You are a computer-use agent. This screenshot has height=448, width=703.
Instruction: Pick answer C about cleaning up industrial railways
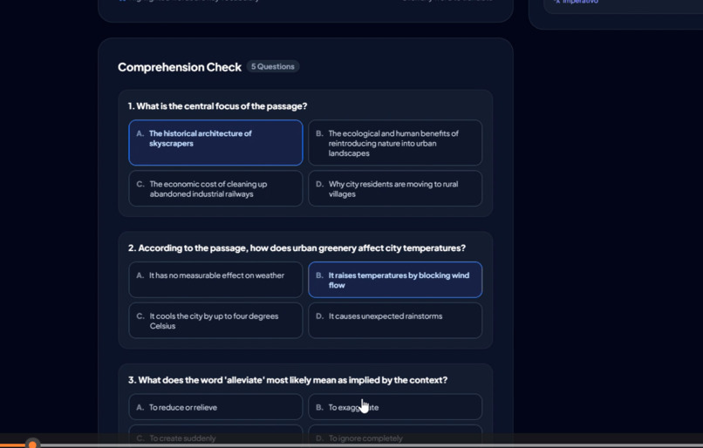215,188
